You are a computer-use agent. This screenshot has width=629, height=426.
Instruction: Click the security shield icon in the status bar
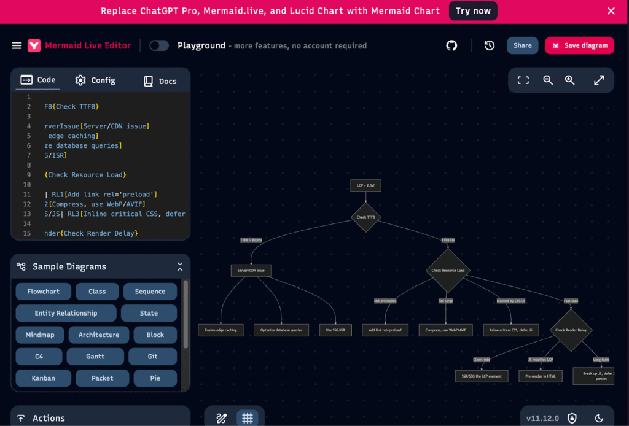pos(571,418)
